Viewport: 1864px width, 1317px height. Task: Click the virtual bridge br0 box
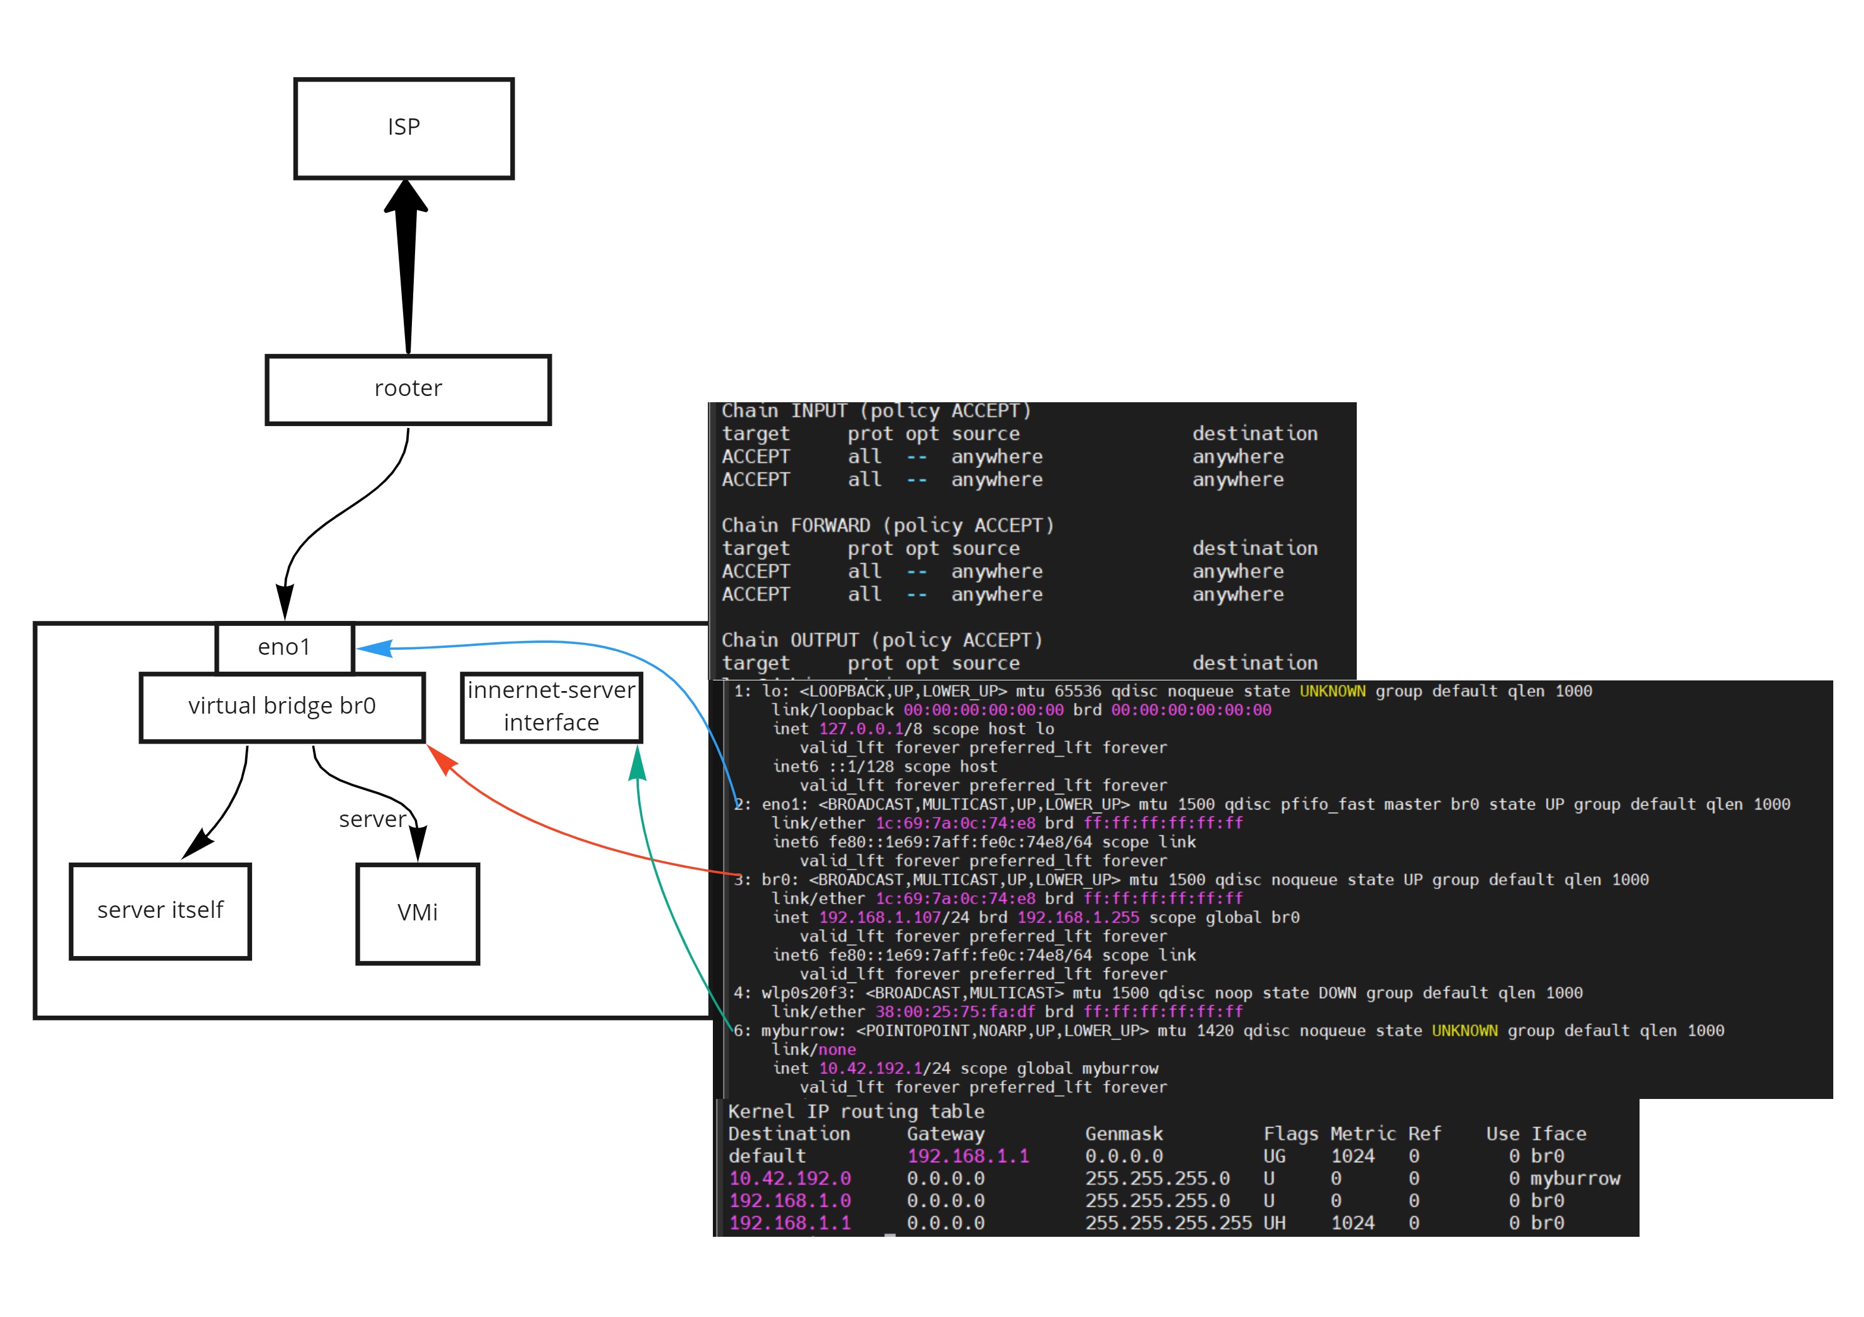click(x=282, y=706)
